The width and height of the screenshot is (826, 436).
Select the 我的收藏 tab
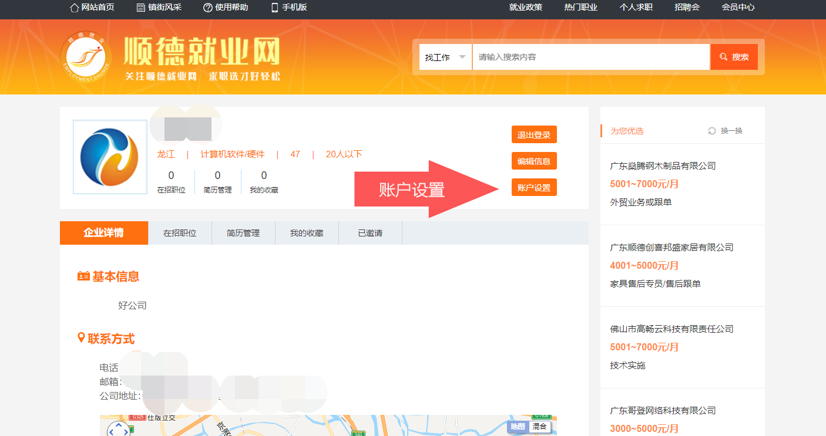307,233
